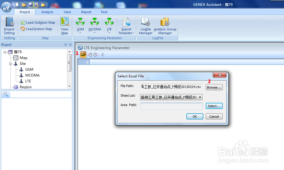This screenshot has width=284, height=170.
Task: Click the C button in LTE parameter toolbar
Action: (103, 55)
